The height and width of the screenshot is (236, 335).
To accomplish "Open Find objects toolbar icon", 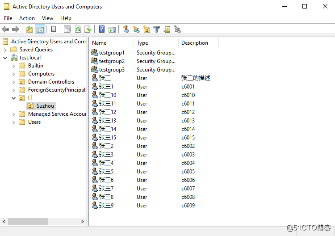I will 167,29.
